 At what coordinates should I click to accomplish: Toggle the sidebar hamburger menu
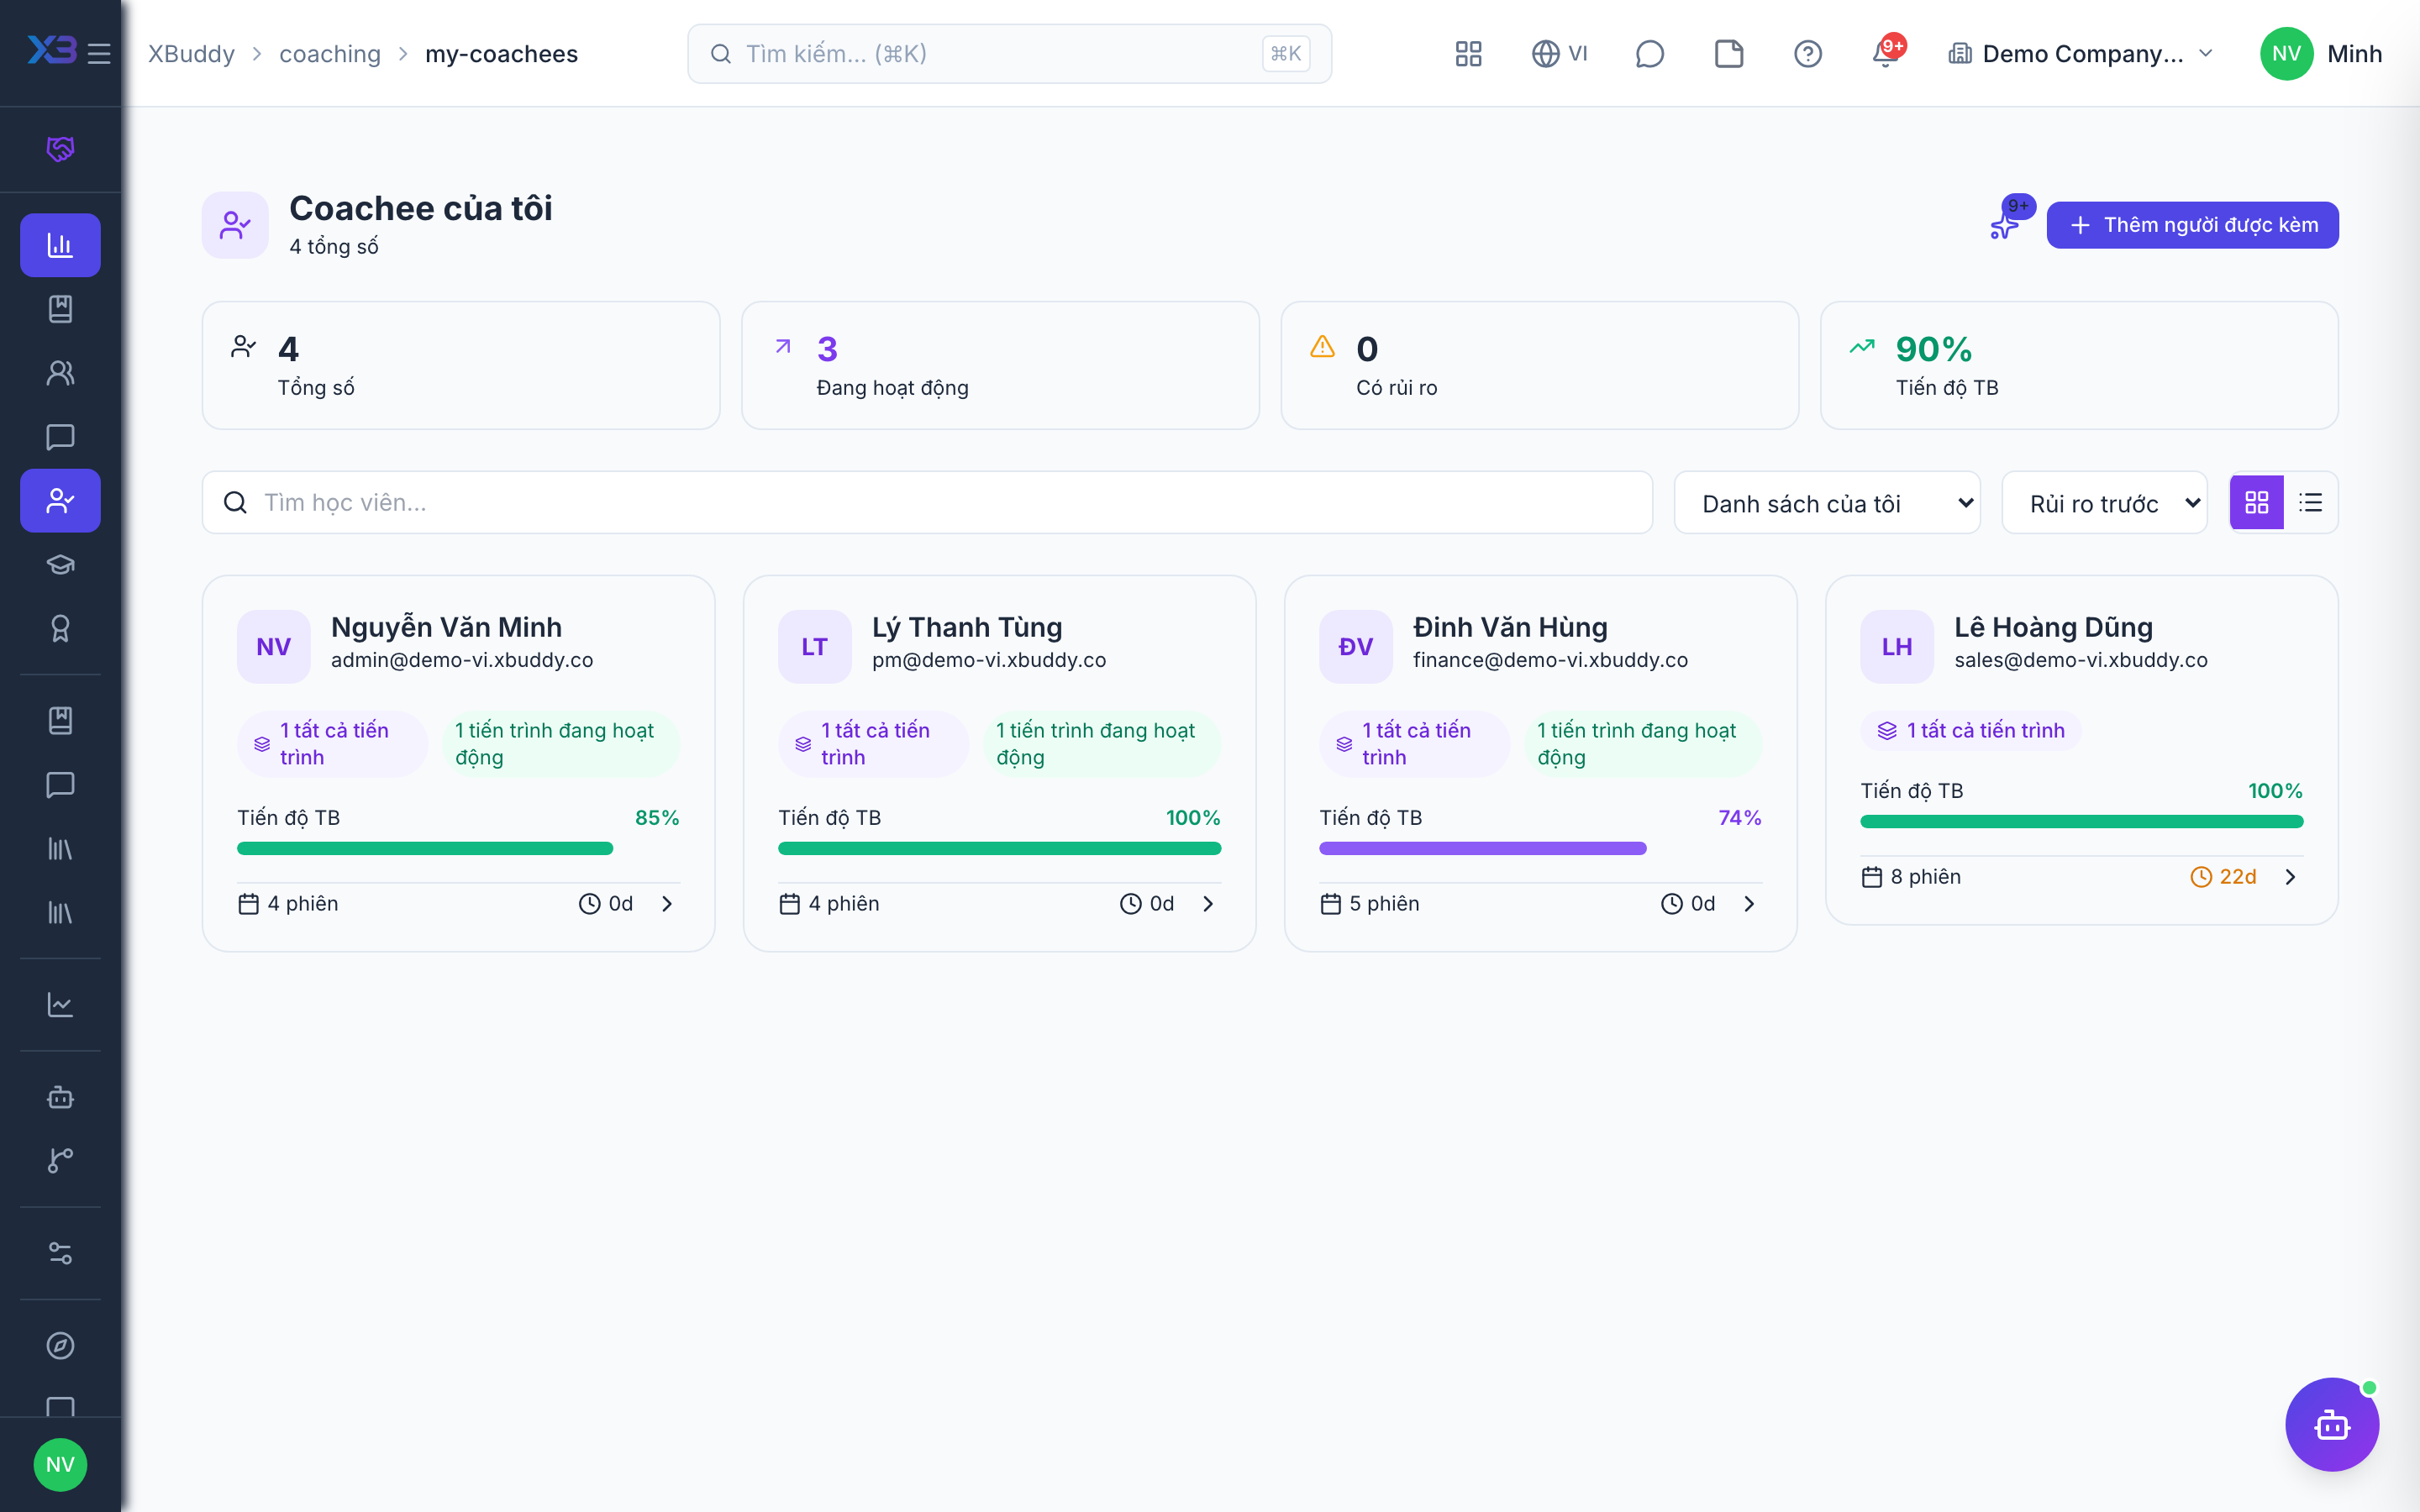tap(99, 54)
